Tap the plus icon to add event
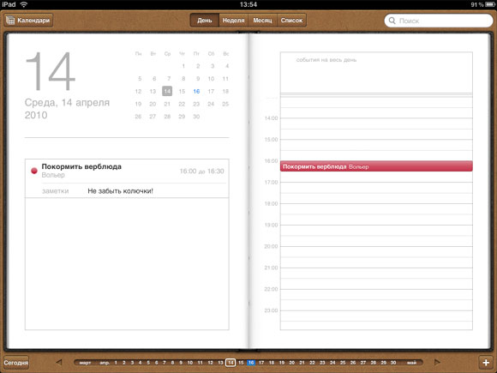The image size is (497, 373). click(486, 363)
